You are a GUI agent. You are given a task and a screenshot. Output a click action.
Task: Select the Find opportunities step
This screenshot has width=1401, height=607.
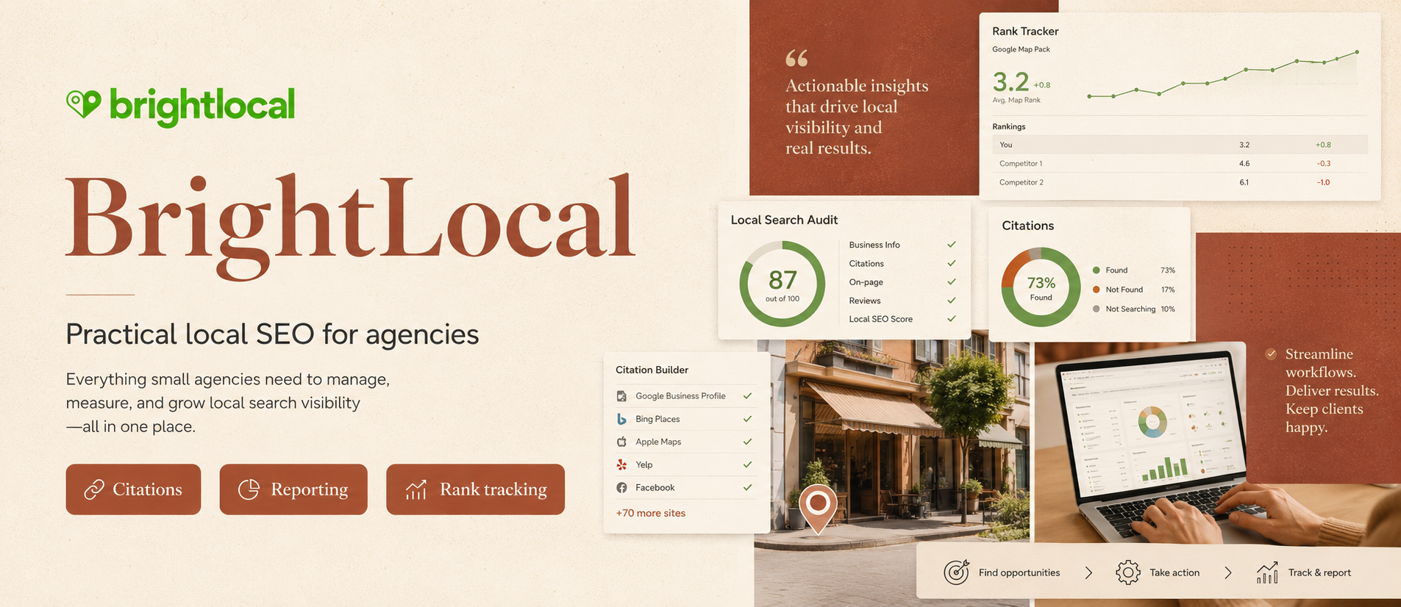pyautogui.click(x=1002, y=572)
